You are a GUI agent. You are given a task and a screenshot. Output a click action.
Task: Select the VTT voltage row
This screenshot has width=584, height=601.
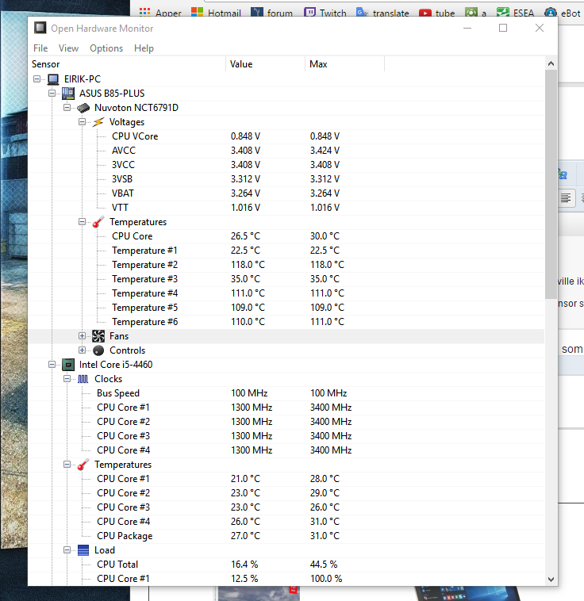(x=286, y=208)
